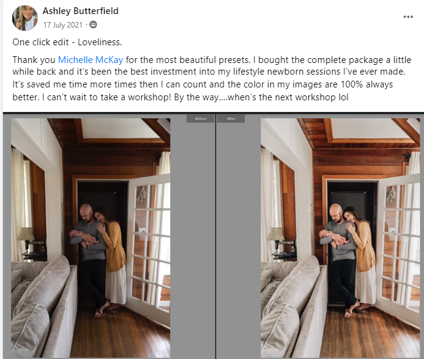Open the after photo on the right
This screenshot has width=424, height=359.
click(340, 238)
